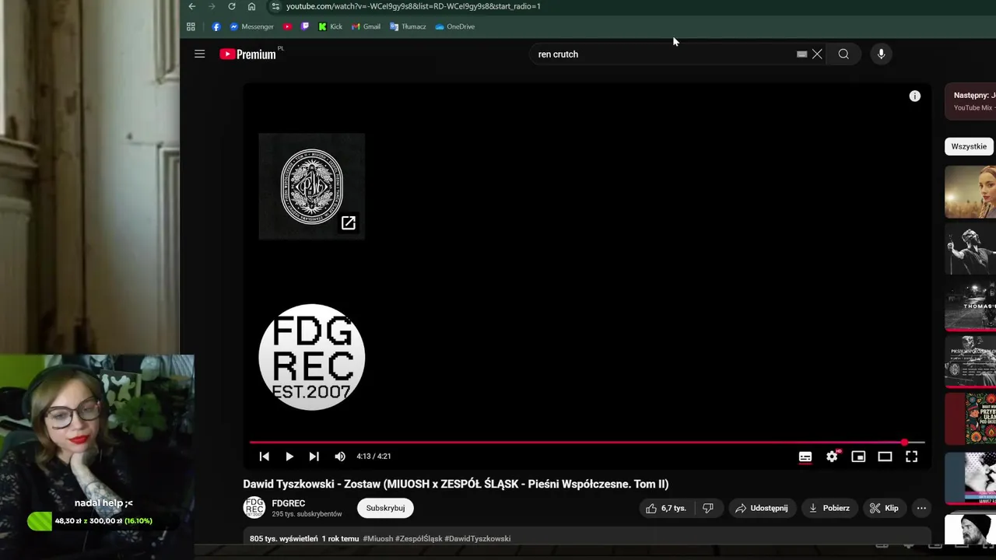
Task: Go back with the browser back arrow
Action: pyautogui.click(x=192, y=6)
